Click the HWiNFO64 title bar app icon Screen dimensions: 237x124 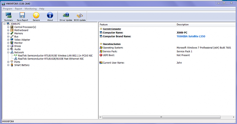click(x=3, y=3)
